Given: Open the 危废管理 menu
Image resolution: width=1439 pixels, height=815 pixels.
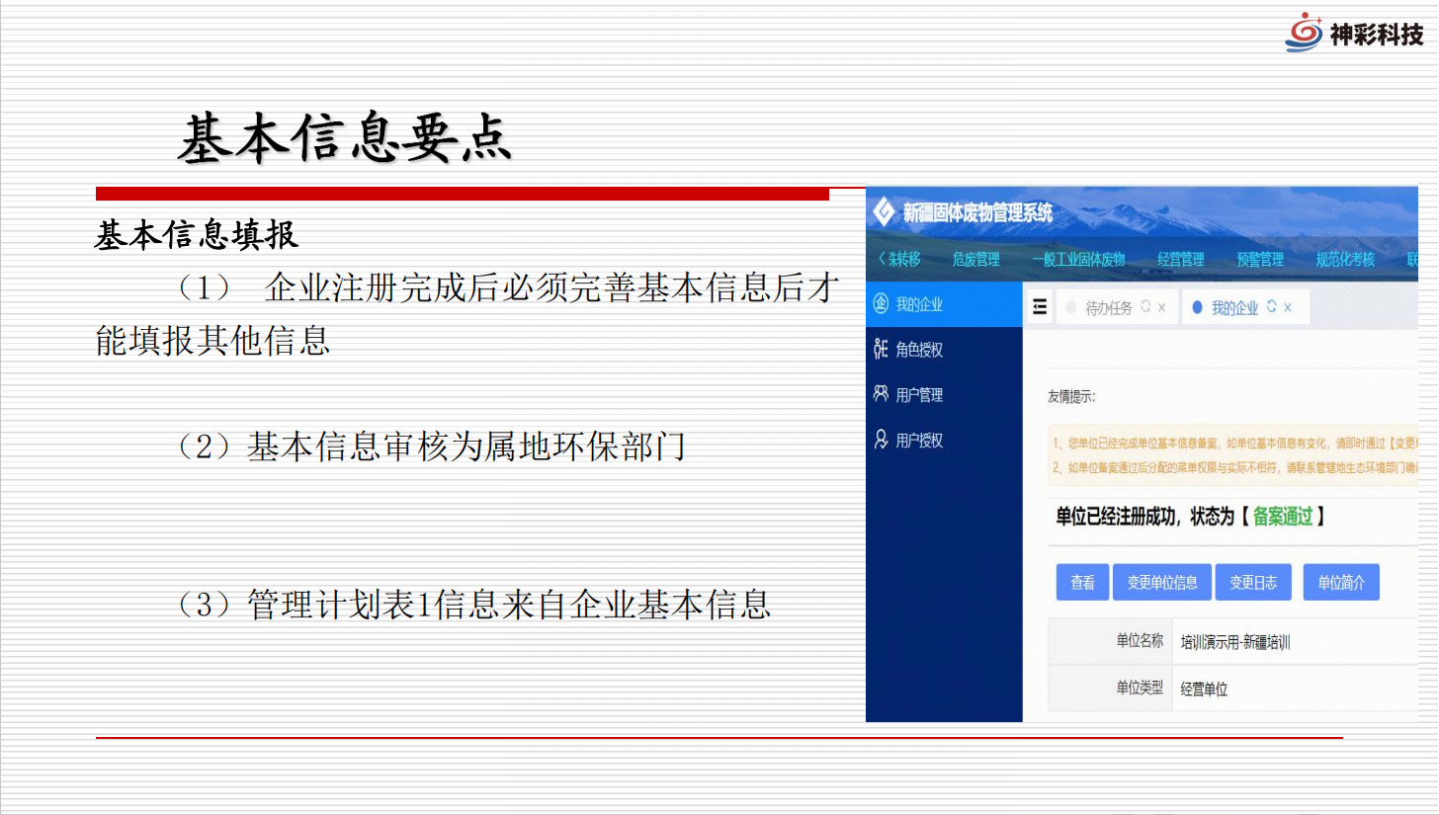Looking at the screenshot, I should click(975, 260).
